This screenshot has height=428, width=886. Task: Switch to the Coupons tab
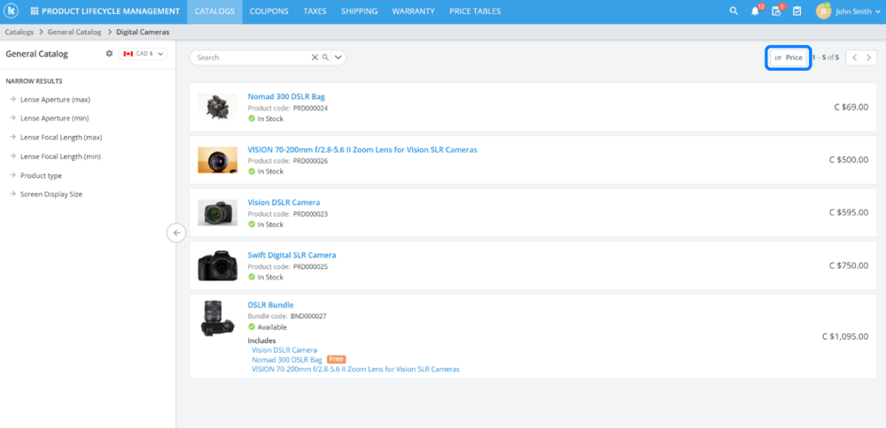pos(269,11)
